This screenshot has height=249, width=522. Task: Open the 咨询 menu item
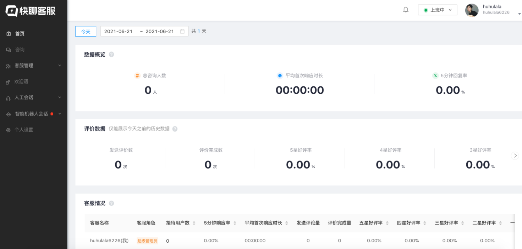(18, 50)
